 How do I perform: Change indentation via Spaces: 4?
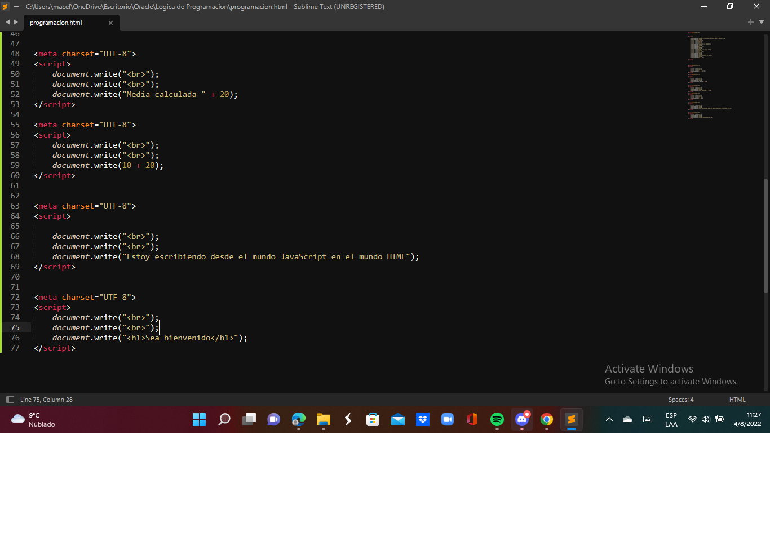680,400
